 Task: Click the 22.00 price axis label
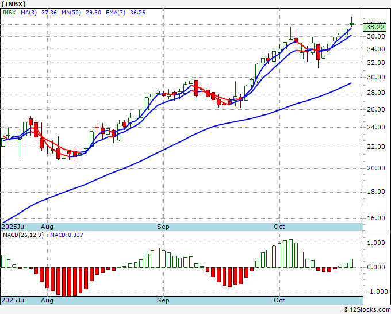[x=376, y=147]
